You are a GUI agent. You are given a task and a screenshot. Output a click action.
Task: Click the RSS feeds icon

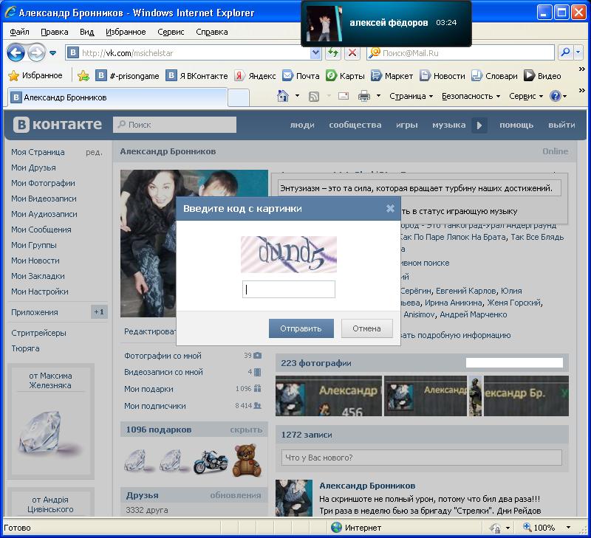tap(313, 97)
